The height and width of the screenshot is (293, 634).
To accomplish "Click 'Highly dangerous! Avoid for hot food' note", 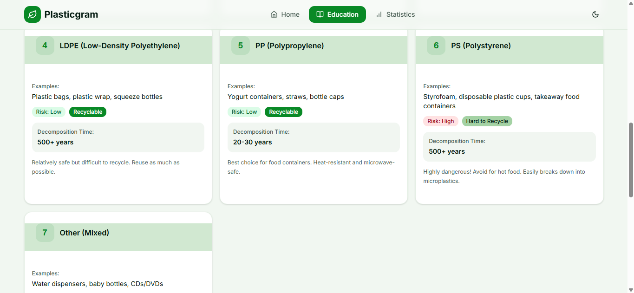I will [x=504, y=176].
